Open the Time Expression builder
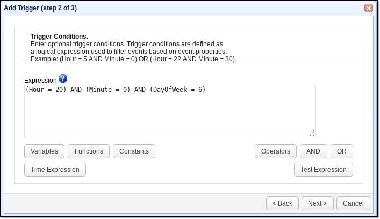Screen dimensions: 380x219 (x=55, y=170)
